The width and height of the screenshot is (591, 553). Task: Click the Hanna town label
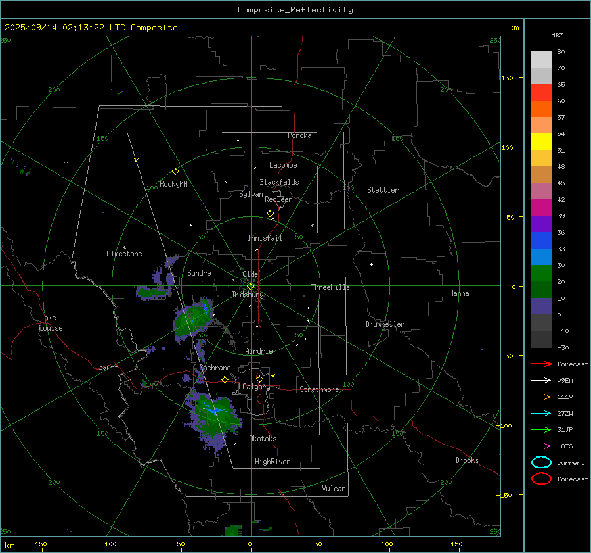click(459, 293)
